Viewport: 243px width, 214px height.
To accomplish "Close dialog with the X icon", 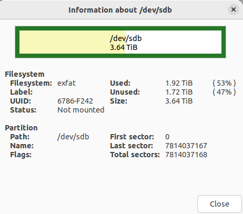I will [234, 9].
